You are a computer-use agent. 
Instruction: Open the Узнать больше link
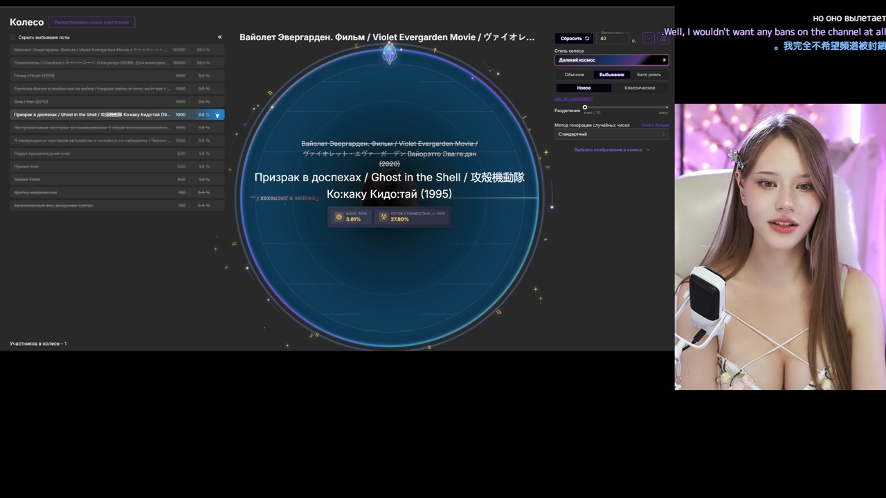[x=655, y=125]
